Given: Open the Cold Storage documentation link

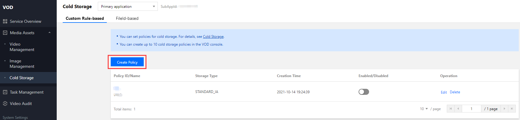Looking at the screenshot, I should (x=213, y=37).
